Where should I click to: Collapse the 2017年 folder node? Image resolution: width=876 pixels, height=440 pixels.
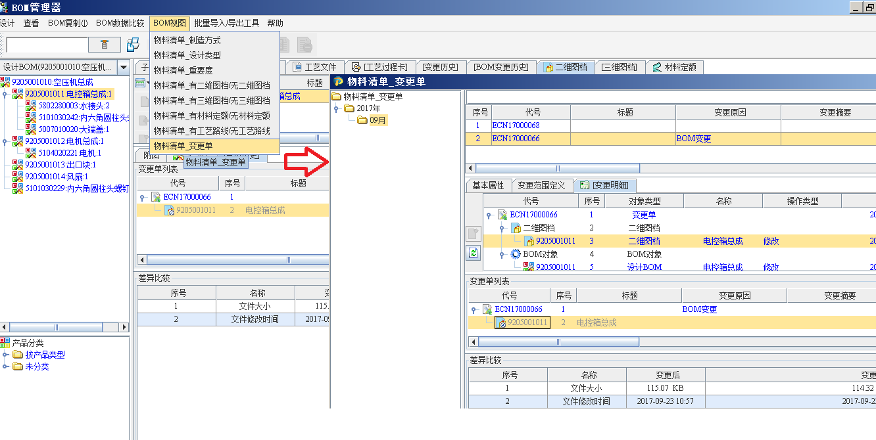(336, 108)
